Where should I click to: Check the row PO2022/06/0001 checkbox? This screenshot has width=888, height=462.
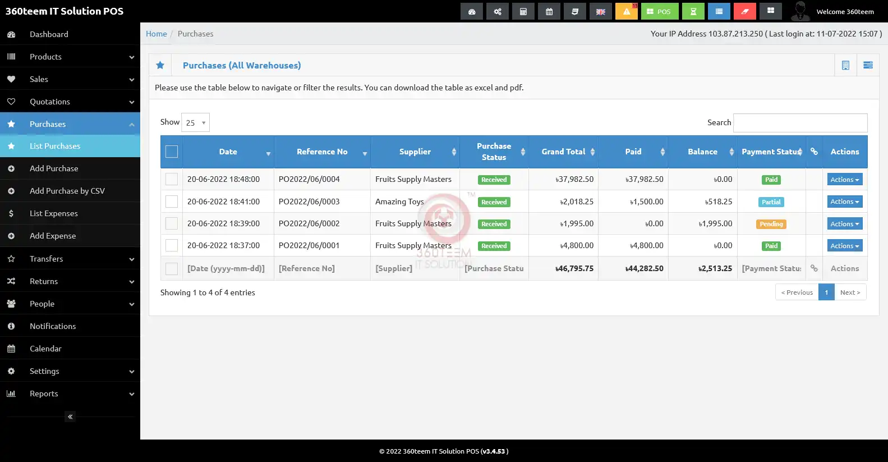[172, 245]
